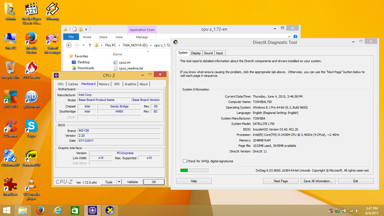Switch to CPU-Z via taskbar icon

(92, 210)
